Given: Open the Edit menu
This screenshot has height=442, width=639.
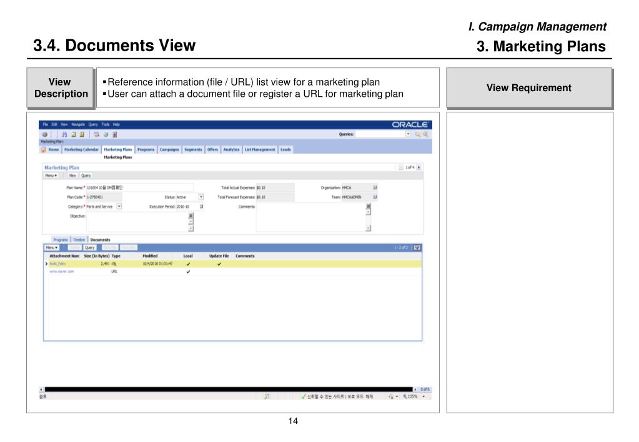Looking at the screenshot, I should click(54, 125).
